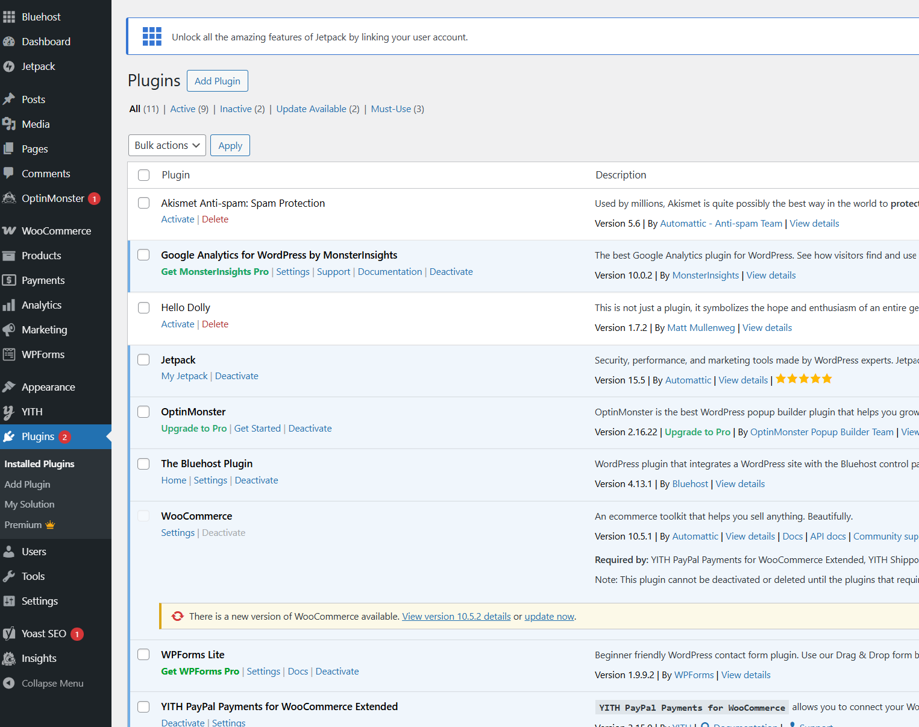
Task: Check The Bluehost Plugin checkbox
Action: point(143,464)
